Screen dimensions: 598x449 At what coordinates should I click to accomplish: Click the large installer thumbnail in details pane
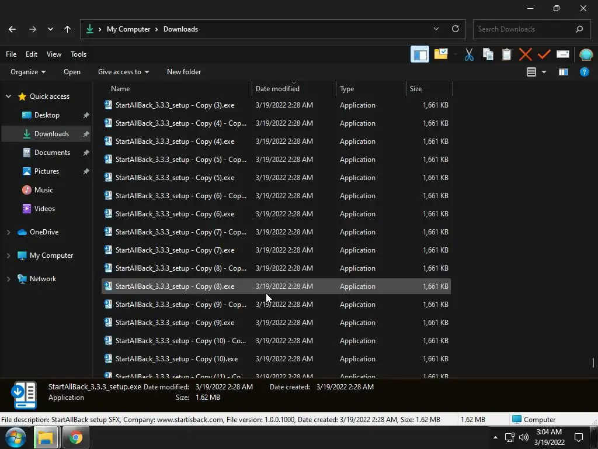[x=25, y=395]
